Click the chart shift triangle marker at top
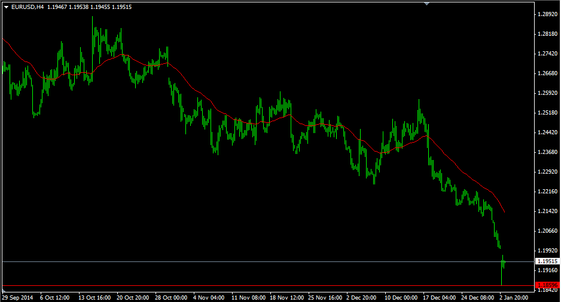 tap(426, 4)
